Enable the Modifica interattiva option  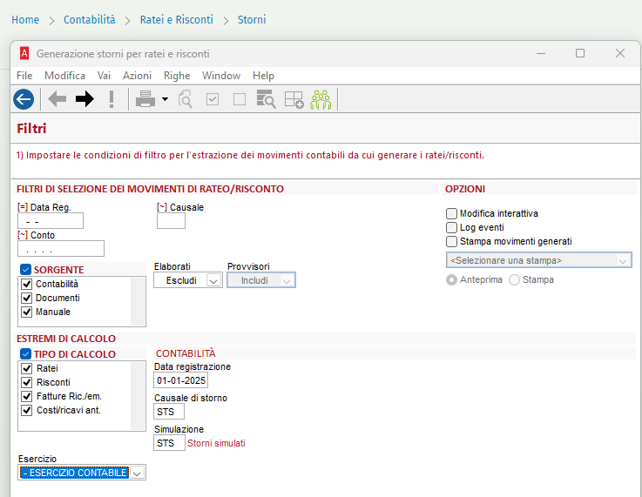pyautogui.click(x=451, y=213)
